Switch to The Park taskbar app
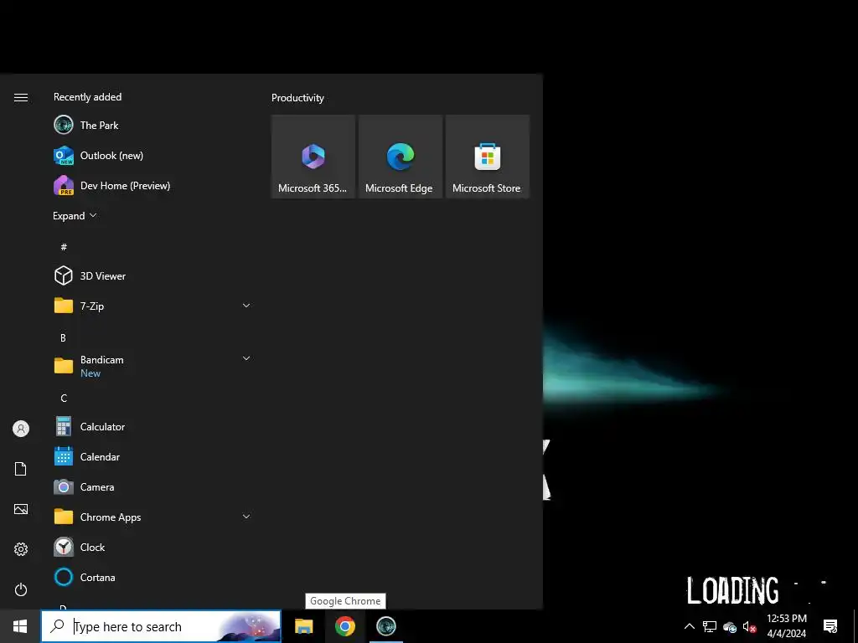 [x=385, y=626]
